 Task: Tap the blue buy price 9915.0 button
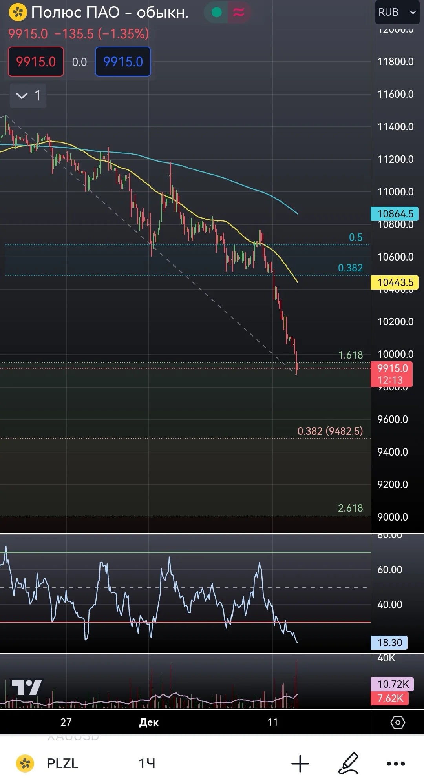click(123, 62)
